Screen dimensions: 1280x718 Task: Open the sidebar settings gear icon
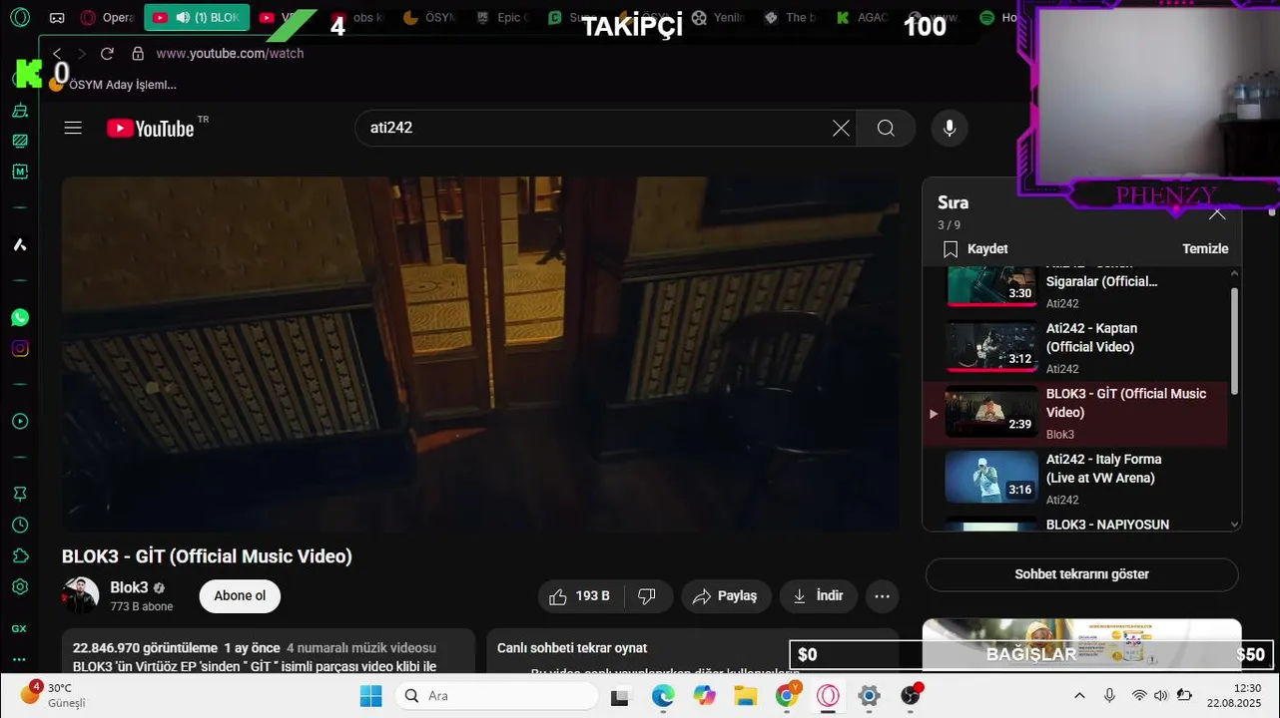pos(20,586)
